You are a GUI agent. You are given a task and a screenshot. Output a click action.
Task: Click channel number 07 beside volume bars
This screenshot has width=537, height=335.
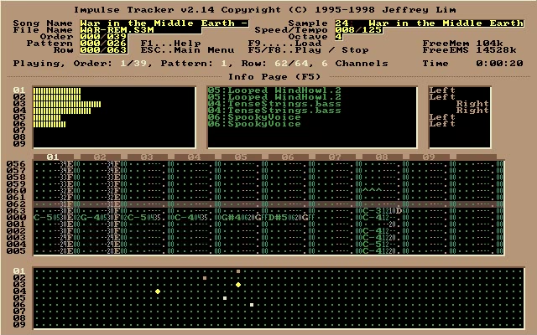(x=19, y=131)
